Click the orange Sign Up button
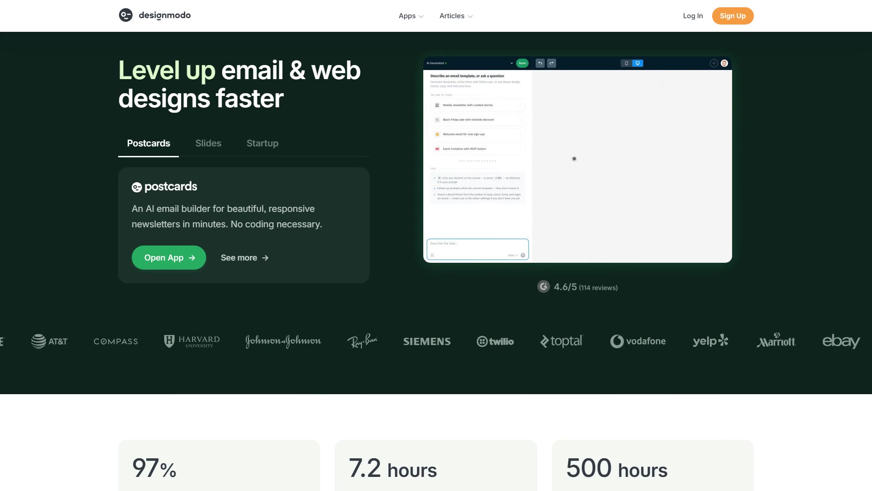The width and height of the screenshot is (872, 491). 733,16
